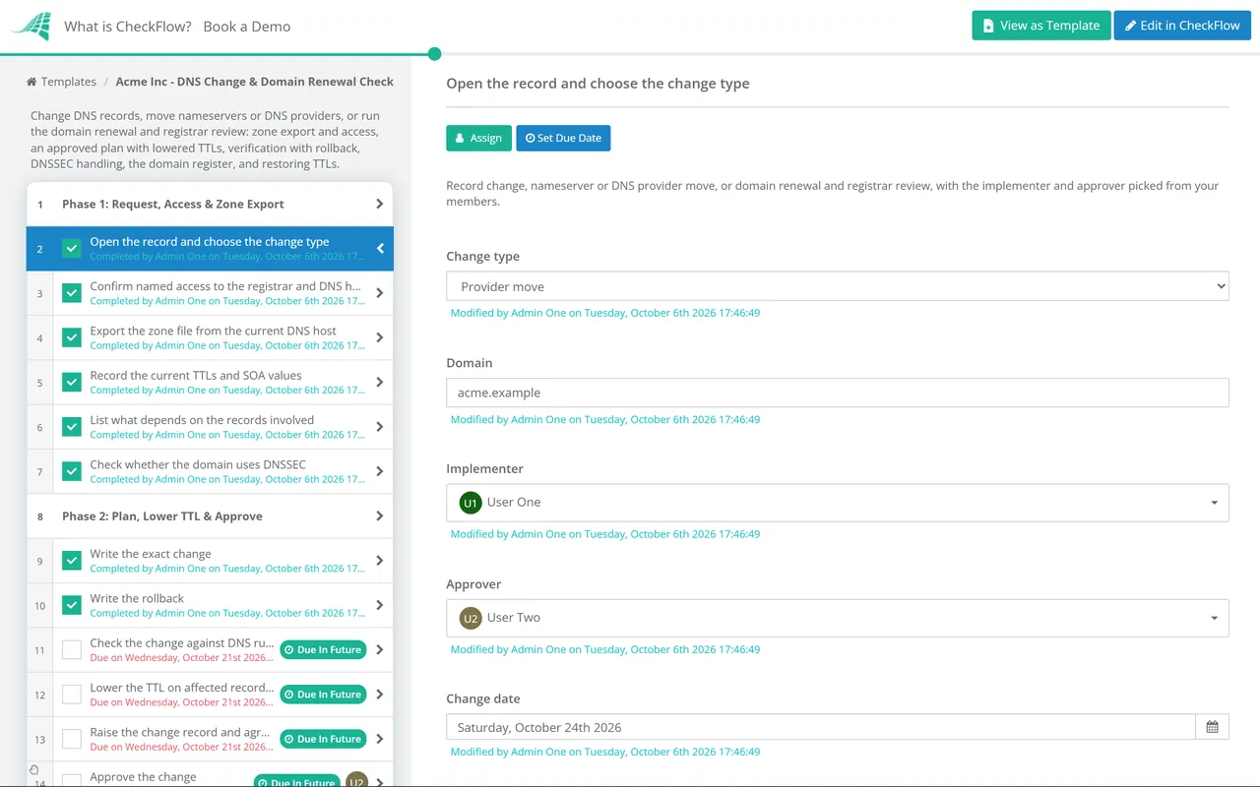Open What is CheckFlow? menu link
The height and width of the screenshot is (787, 1260).
point(128,27)
